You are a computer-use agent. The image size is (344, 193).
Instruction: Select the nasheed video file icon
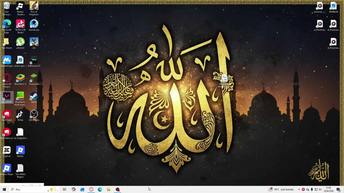pos(320,7)
